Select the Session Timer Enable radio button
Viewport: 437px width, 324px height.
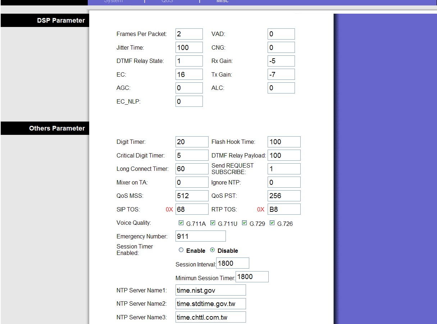[181, 250]
